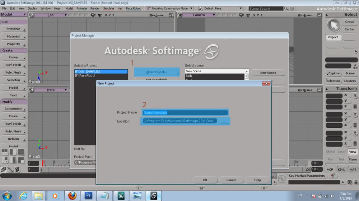The width and height of the screenshot is (359, 201).
Task: Click the Location path field
Action: (180, 121)
